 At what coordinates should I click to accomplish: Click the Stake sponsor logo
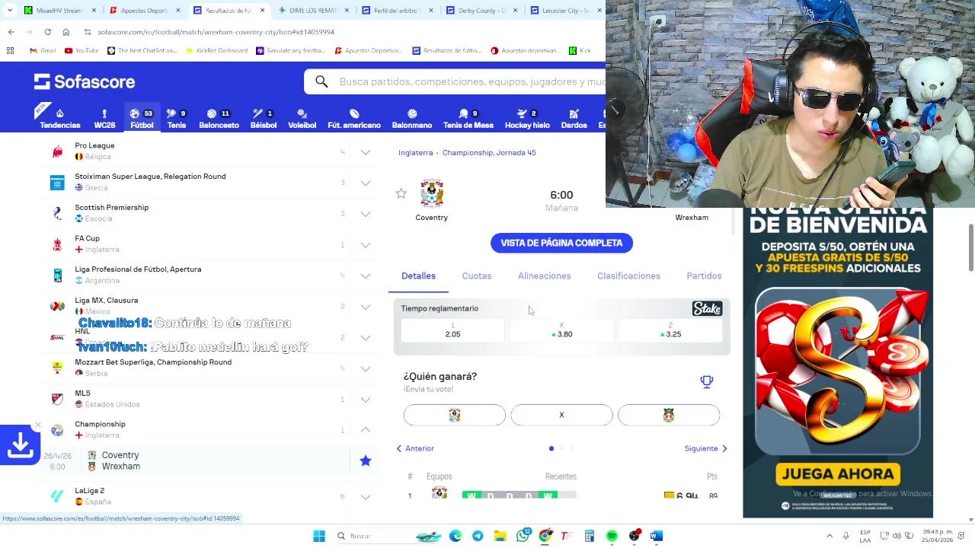(707, 308)
